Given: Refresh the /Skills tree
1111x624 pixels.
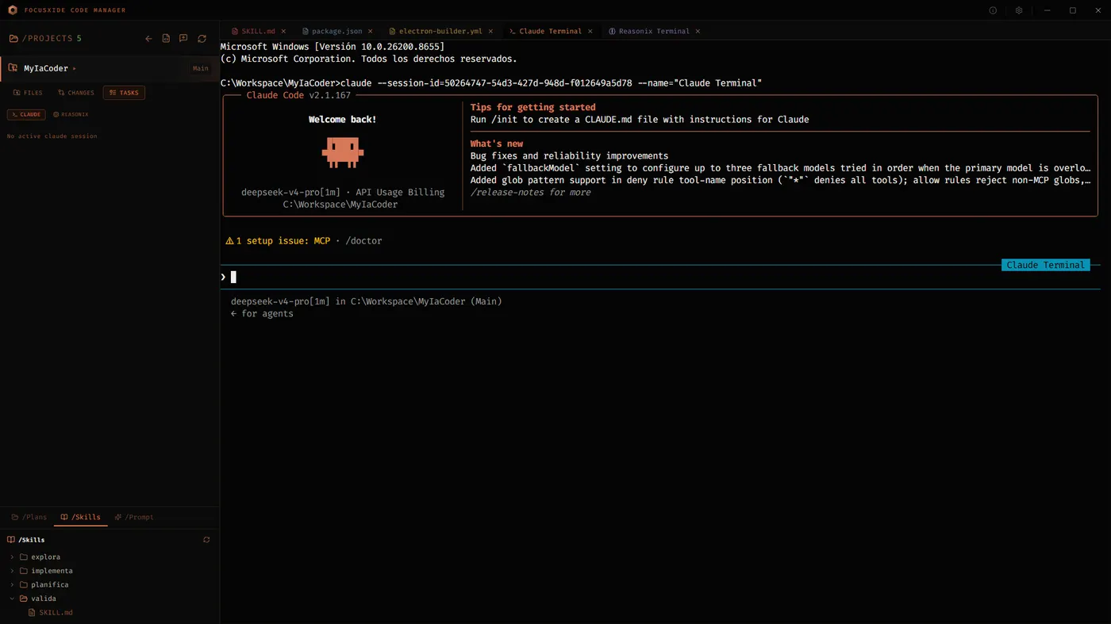Looking at the screenshot, I should tap(206, 540).
